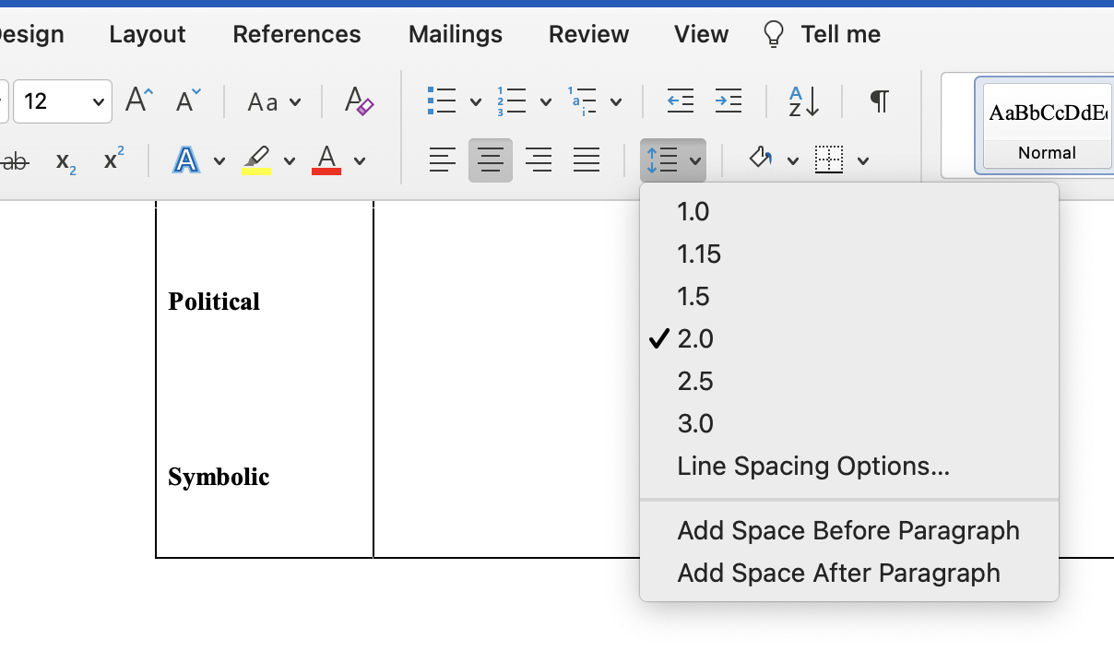Viewport: 1114px width, 651px height.
Task: Open the Mailings ribbon tab
Action: click(455, 33)
